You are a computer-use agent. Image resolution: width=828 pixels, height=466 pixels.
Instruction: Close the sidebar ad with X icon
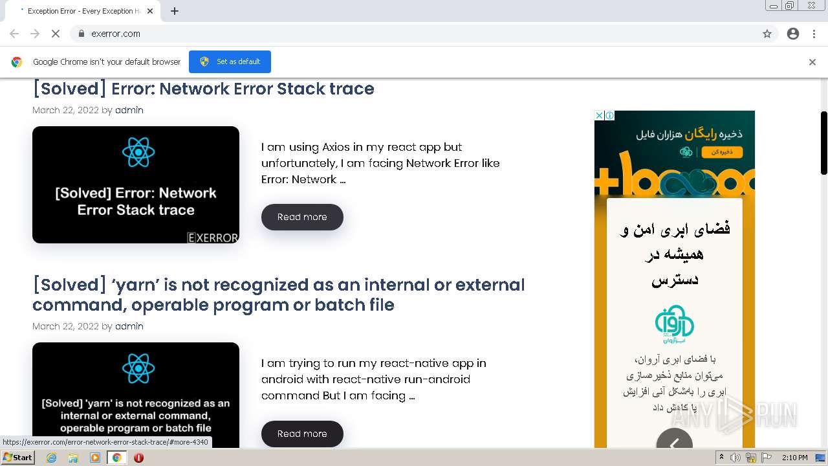599,116
